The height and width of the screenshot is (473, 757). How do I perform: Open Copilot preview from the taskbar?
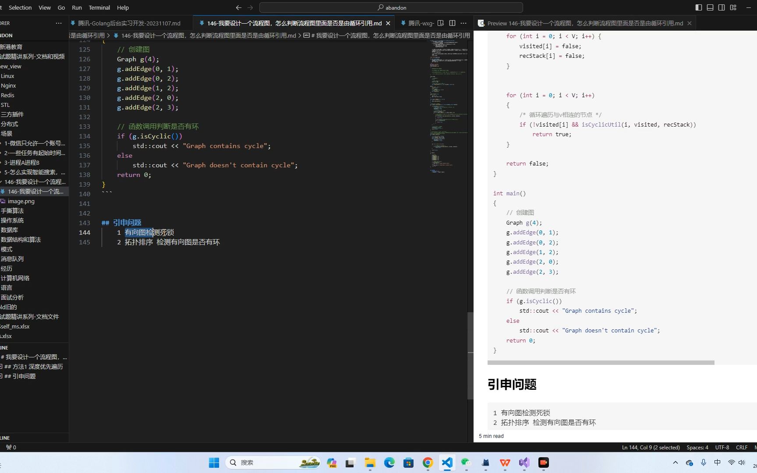(332, 462)
